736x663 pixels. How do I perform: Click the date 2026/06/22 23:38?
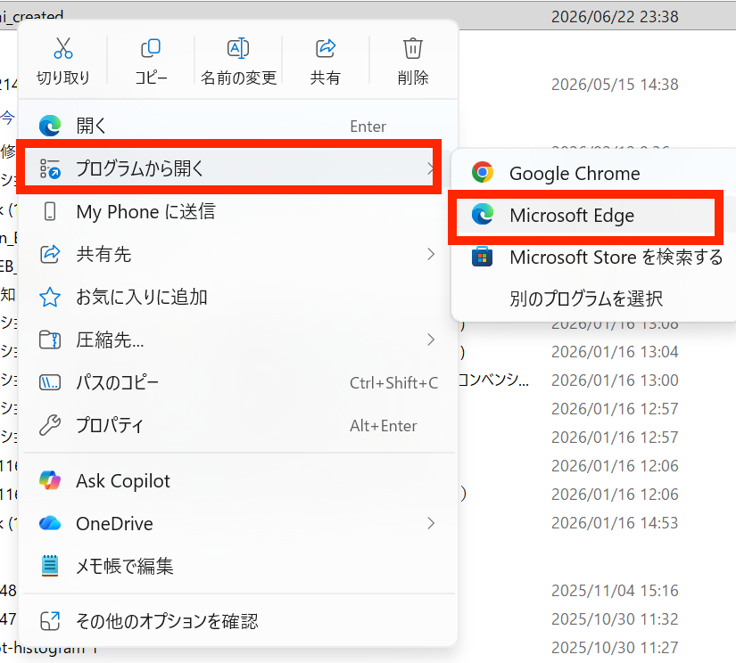615,17
